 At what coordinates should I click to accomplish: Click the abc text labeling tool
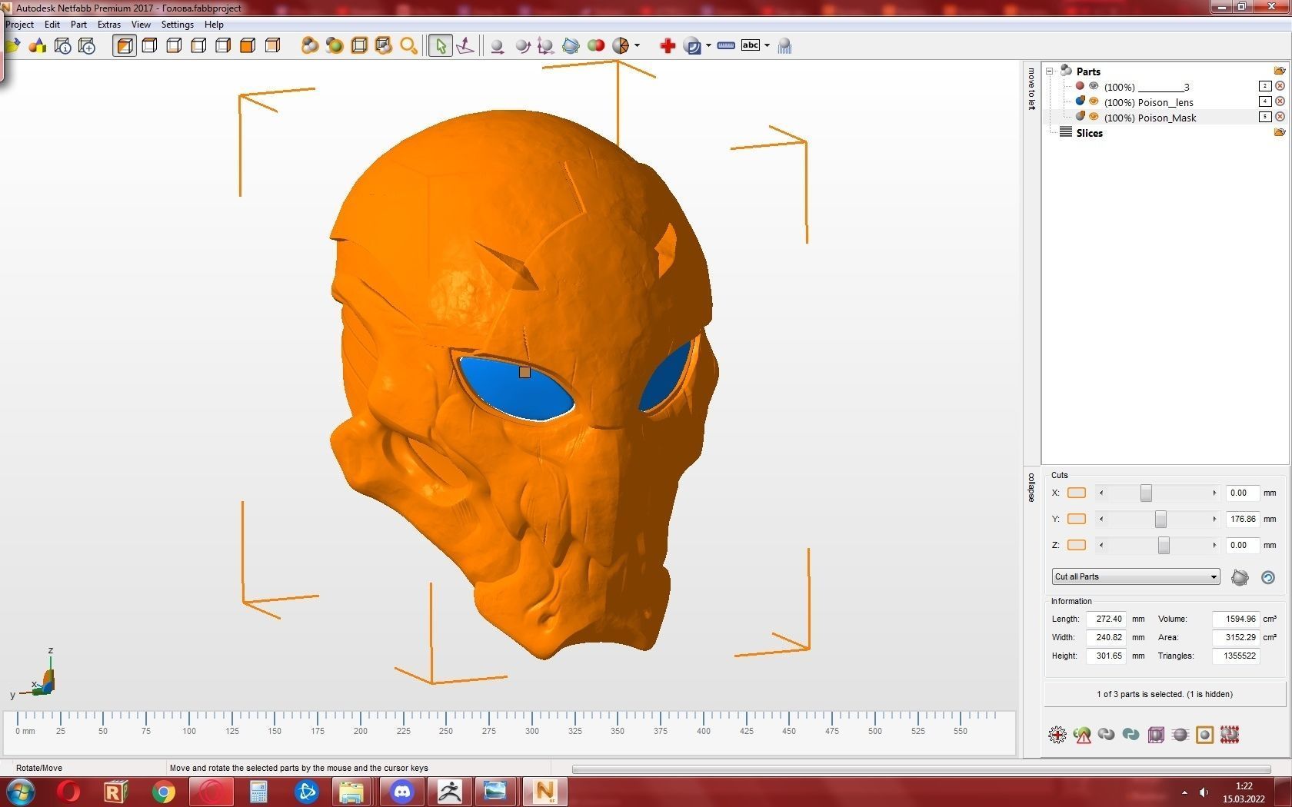[x=751, y=45]
